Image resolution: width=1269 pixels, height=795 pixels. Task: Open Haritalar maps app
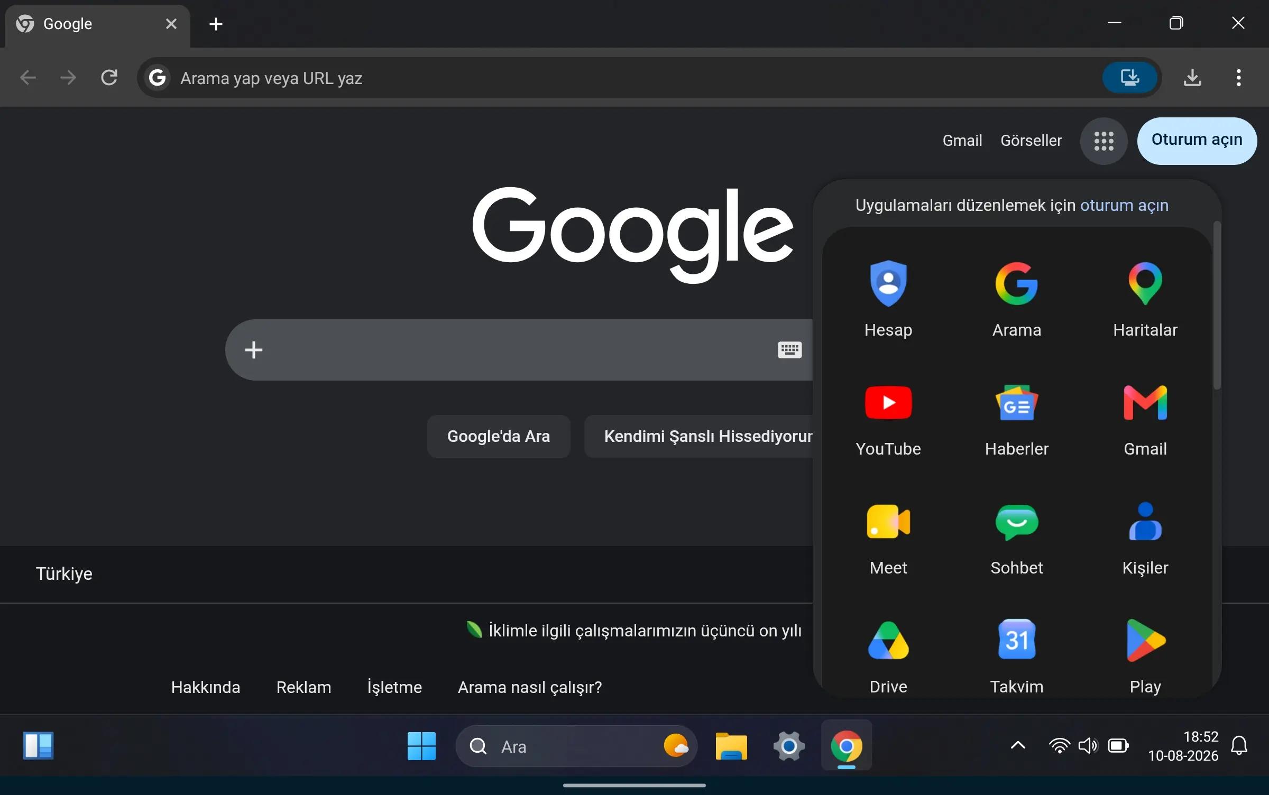[1145, 299]
